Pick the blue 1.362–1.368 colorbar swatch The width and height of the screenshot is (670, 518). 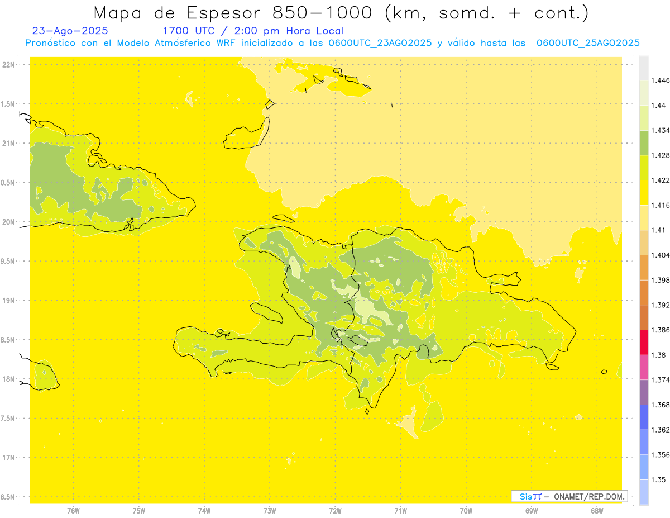click(644, 417)
